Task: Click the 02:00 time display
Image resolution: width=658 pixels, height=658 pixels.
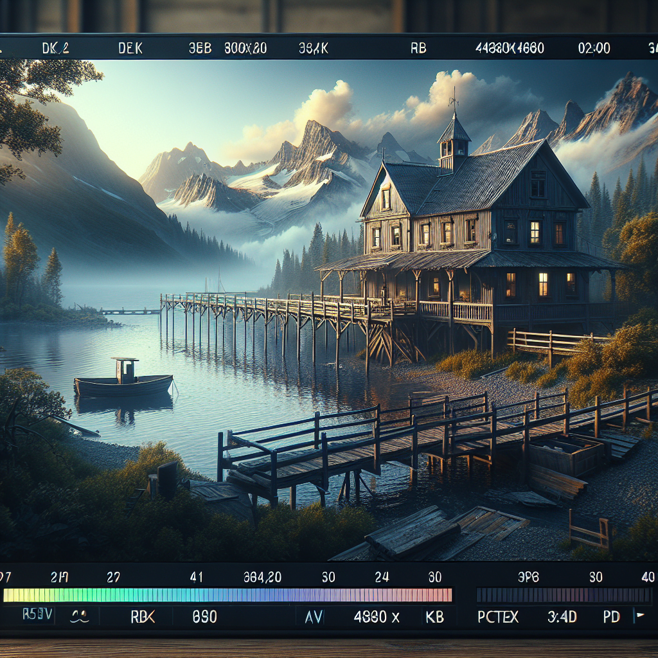Action: 594,48
